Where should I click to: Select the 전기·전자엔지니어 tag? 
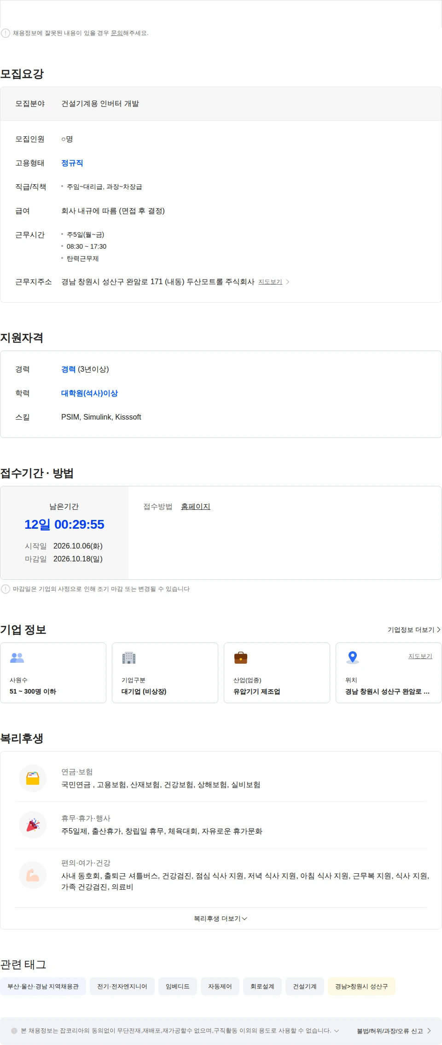pos(122,987)
